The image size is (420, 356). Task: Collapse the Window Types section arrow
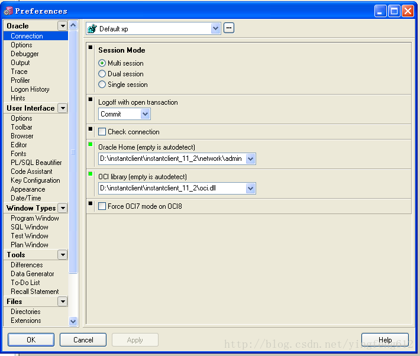point(63,208)
